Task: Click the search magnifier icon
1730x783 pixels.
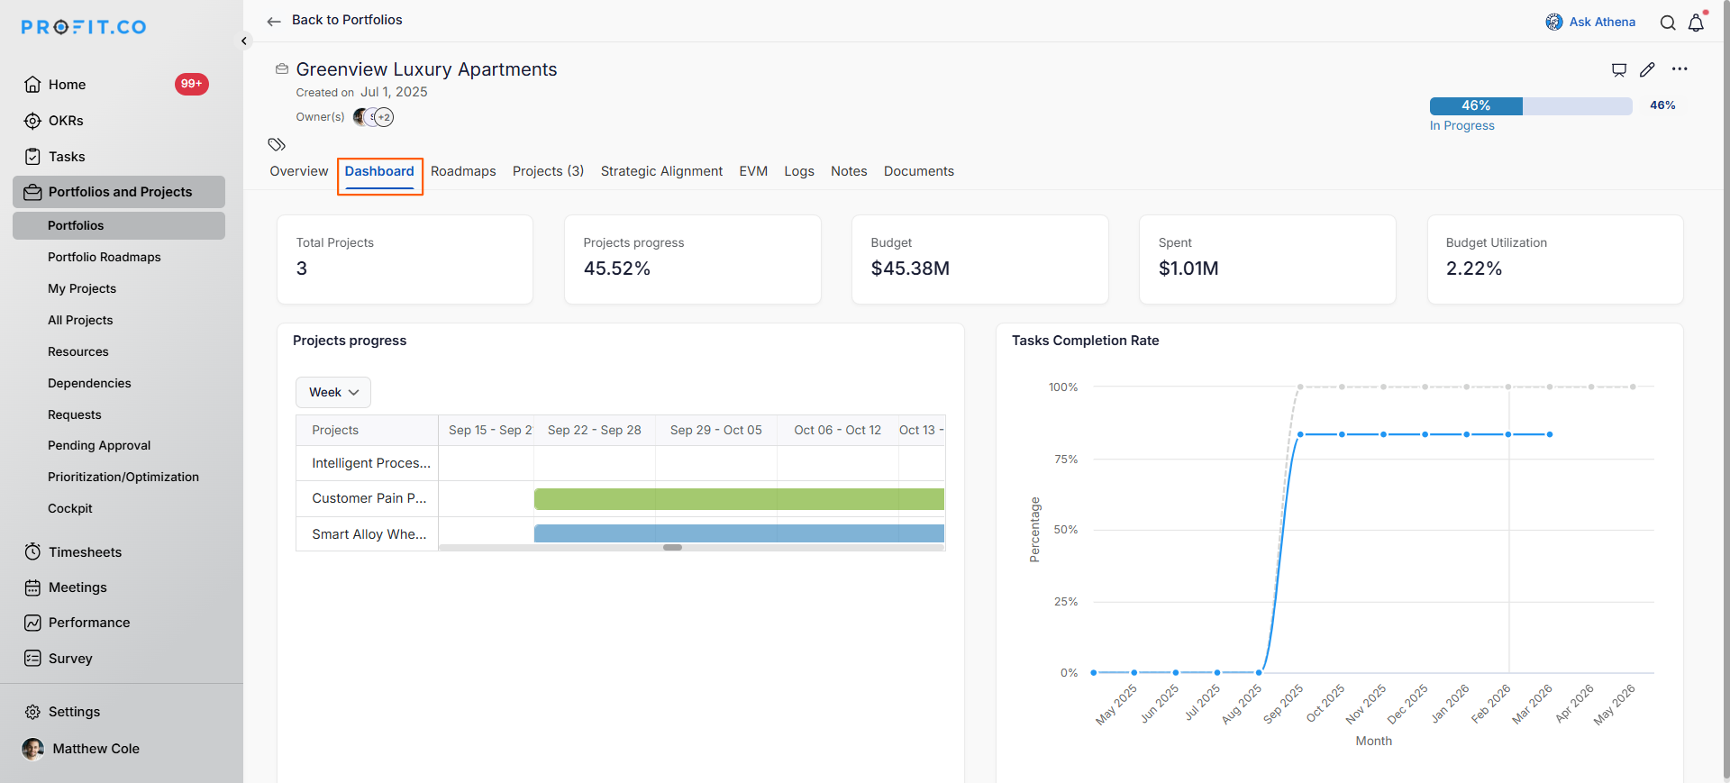Action: pos(1668,23)
